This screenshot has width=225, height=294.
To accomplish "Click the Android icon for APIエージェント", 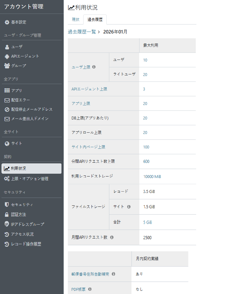I will coord(7,56).
